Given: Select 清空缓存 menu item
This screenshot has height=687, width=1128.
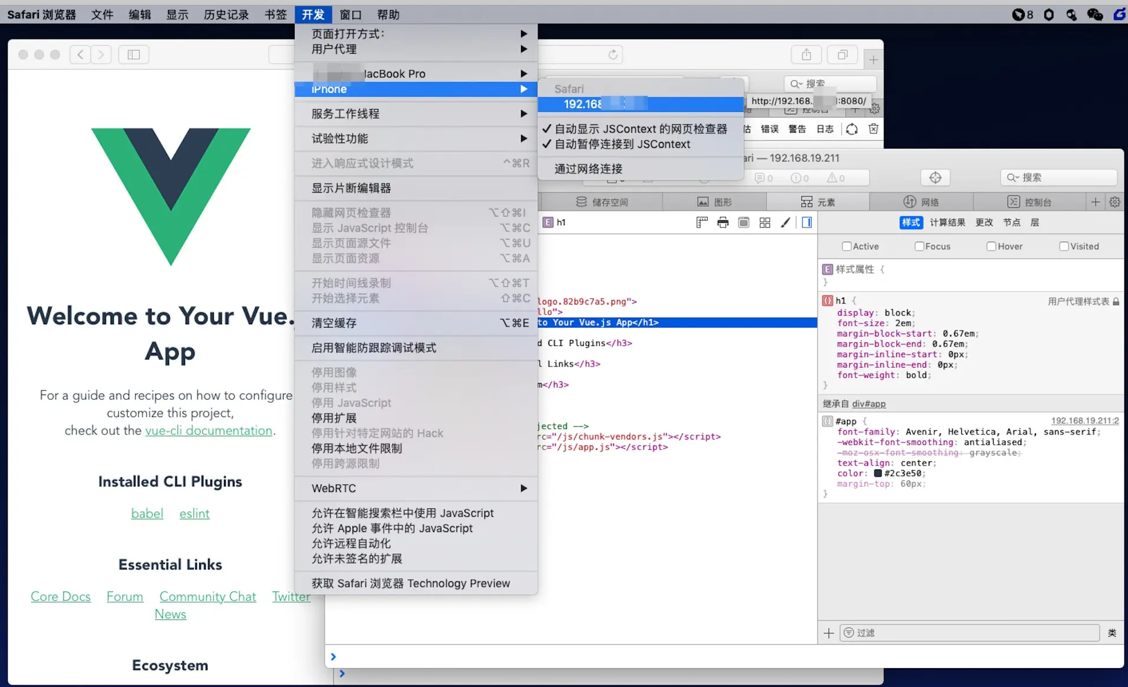Looking at the screenshot, I should coord(416,323).
